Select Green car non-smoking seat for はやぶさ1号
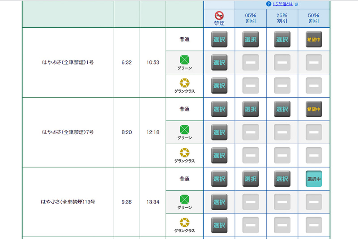The image size is (358, 239). (x=219, y=62)
